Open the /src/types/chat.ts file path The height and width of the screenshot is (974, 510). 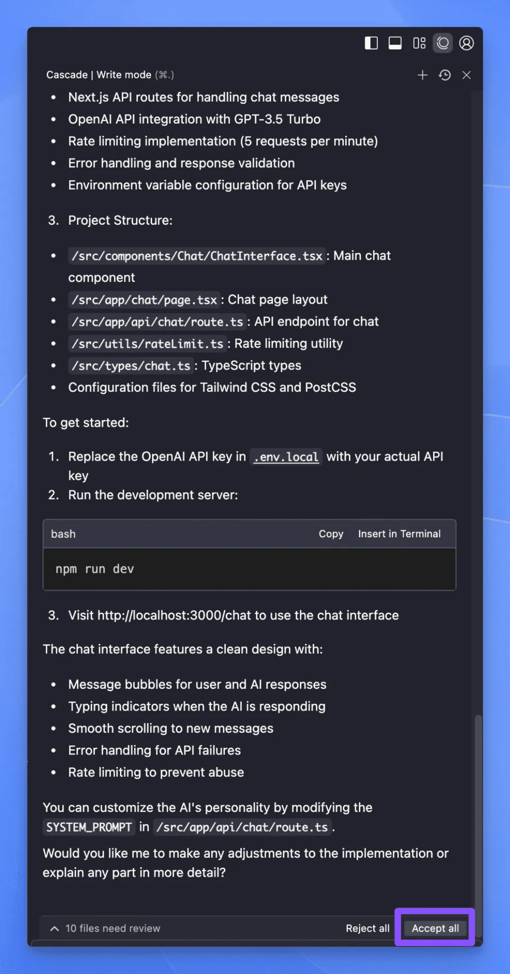coord(131,366)
